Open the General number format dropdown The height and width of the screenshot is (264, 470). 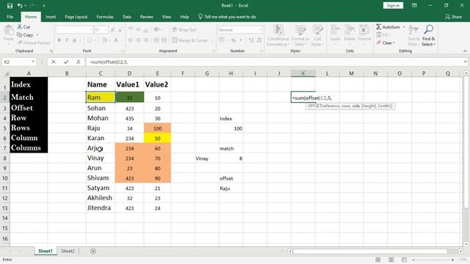pyautogui.click(x=259, y=29)
